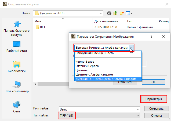Image resolution: width=171 pixels, height=121 pixels.
Task: Choose Оттенки Серого option
Action: [108, 66]
